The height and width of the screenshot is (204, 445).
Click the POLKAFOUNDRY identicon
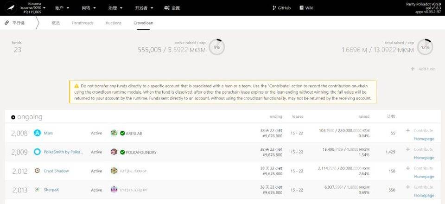[114, 152]
